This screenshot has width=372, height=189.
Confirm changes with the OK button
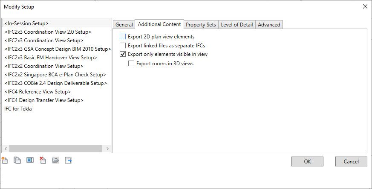click(x=307, y=161)
